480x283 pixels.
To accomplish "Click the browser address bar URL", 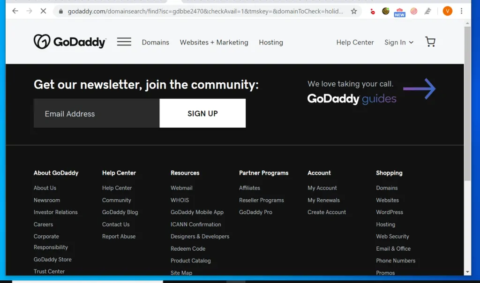I will (x=205, y=11).
